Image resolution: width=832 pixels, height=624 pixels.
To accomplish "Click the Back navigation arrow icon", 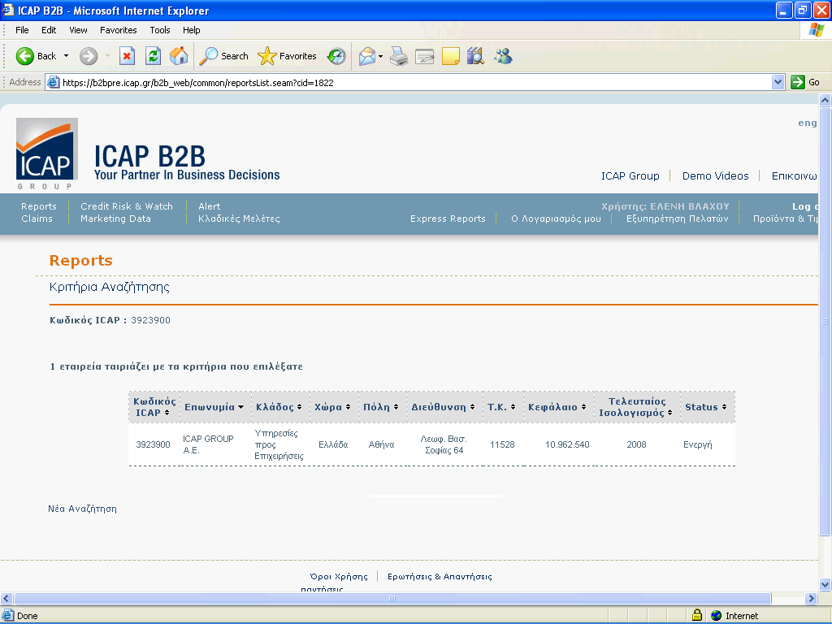I will (24, 56).
